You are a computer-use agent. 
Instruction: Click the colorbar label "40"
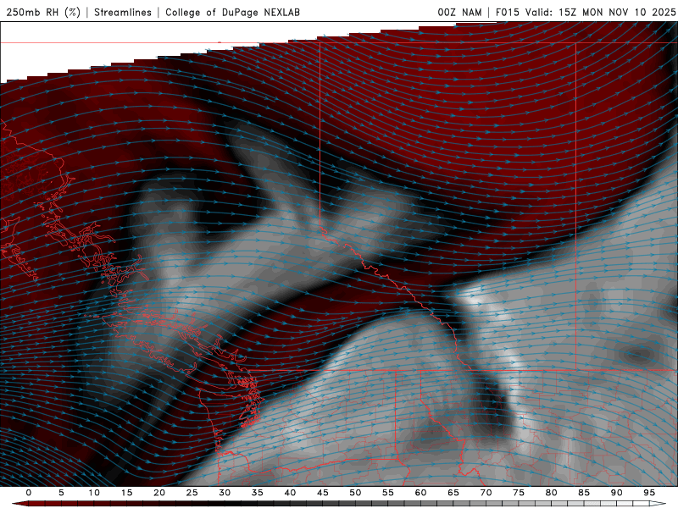click(x=290, y=493)
